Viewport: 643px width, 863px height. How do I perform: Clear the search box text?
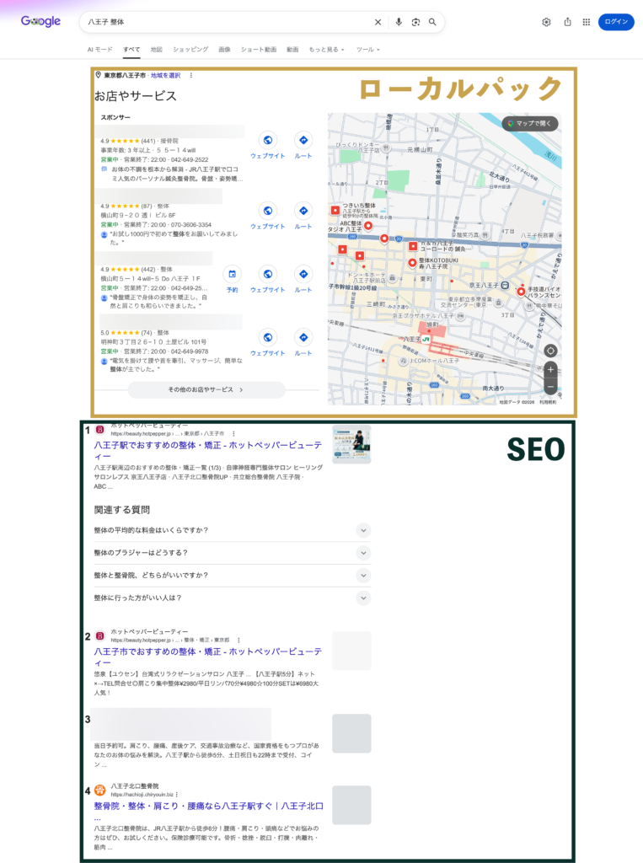tap(378, 22)
